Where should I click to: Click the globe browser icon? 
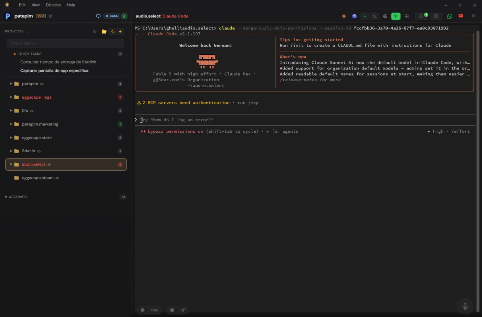pos(385,16)
